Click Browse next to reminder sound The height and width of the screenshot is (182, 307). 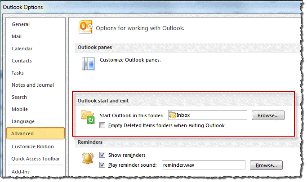tap(266, 165)
